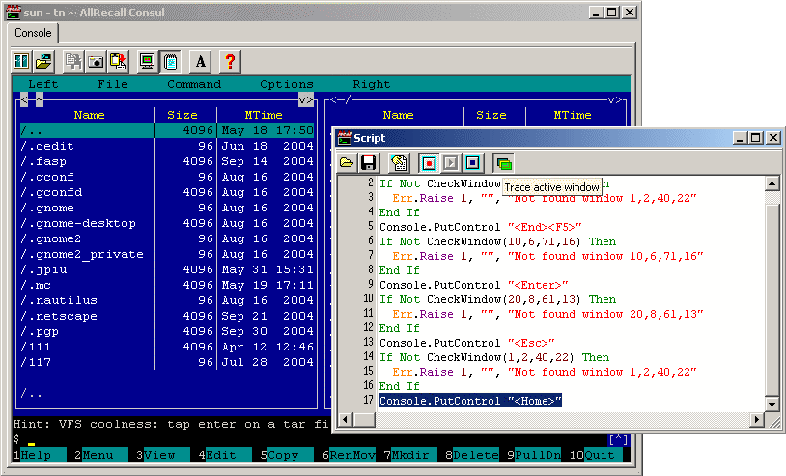Select the /.fasp directory

click(167, 161)
